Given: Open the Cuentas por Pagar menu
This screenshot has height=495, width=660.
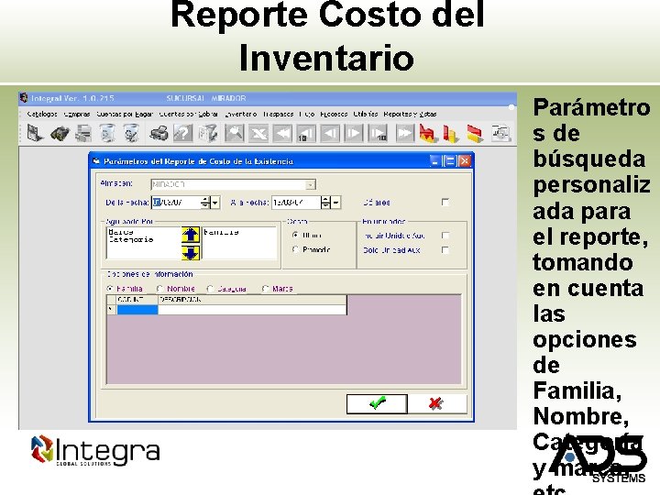Looking at the screenshot, I should (x=125, y=114).
